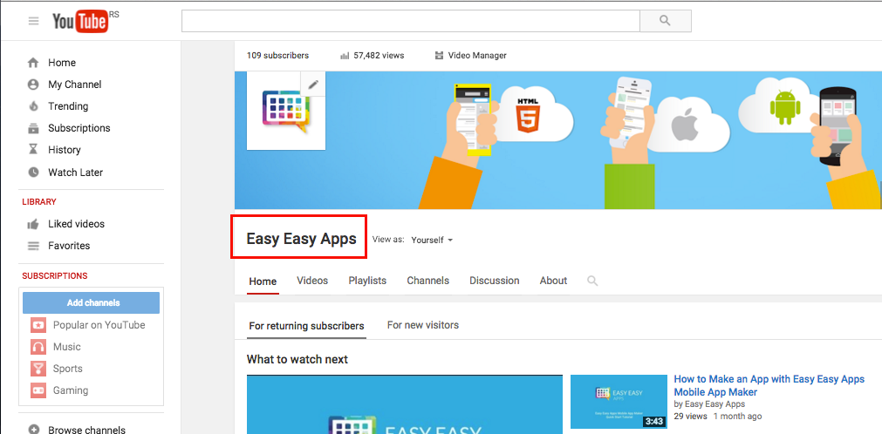Click the Popular on YouTube channel icon

point(38,325)
